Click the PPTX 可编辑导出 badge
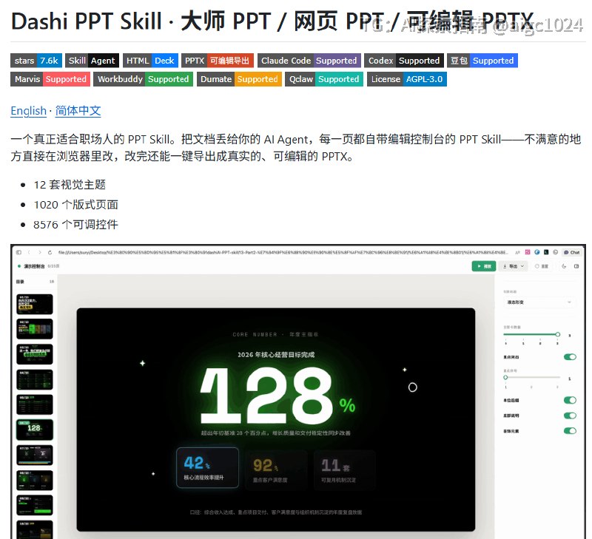Screen dimensions: 592x539 (218, 61)
